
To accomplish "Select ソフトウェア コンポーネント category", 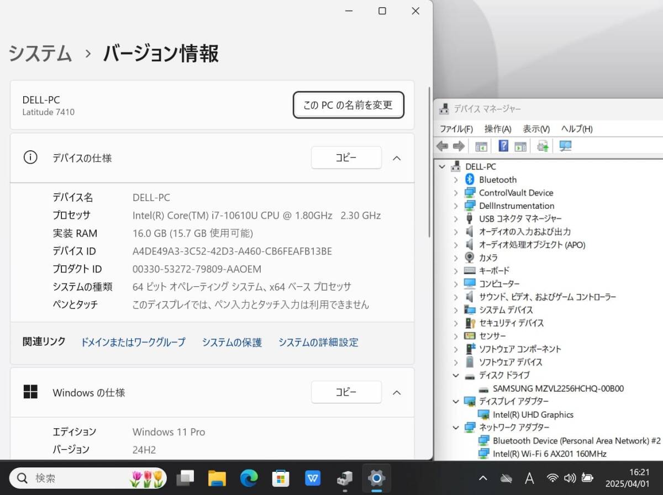I will click(520, 349).
